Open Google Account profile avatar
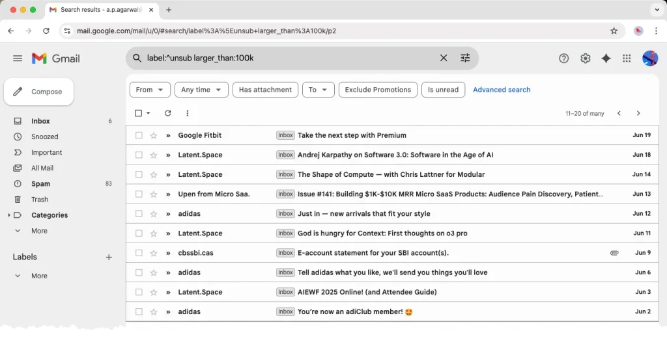 pyautogui.click(x=650, y=59)
